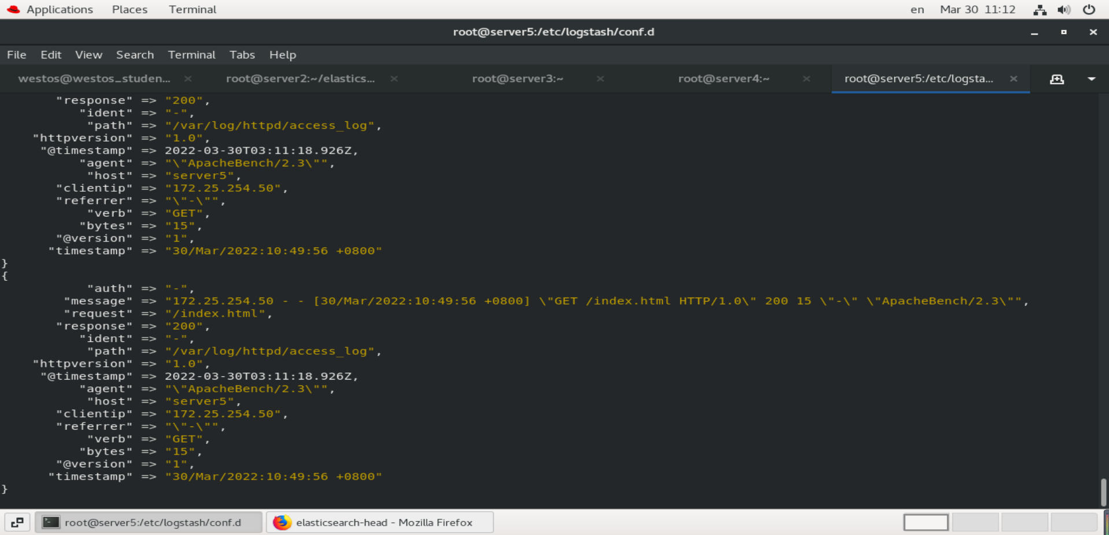Close the root@server4 tab
The image size is (1109, 535).
pyautogui.click(x=806, y=79)
